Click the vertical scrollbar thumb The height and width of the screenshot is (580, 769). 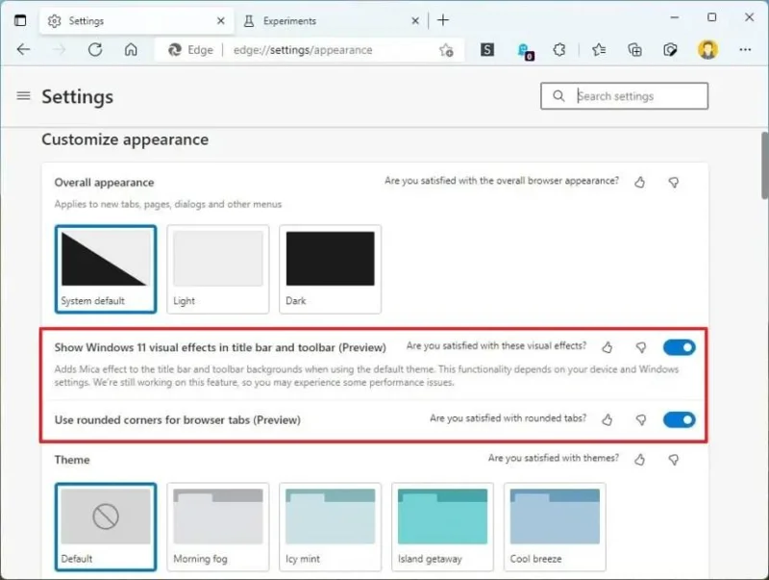764,165
